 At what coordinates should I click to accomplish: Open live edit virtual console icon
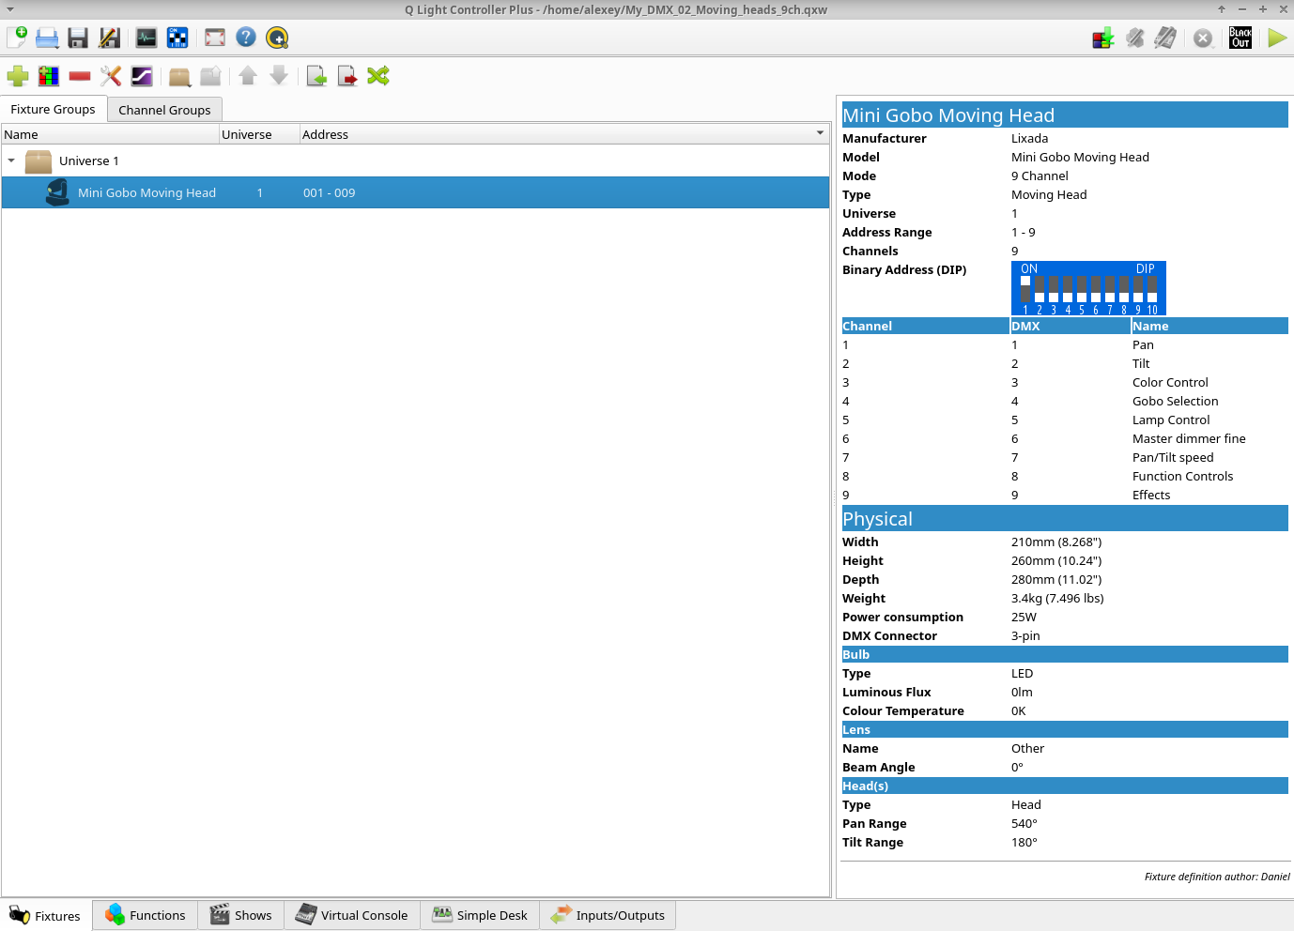click(x=1165, y=38)
